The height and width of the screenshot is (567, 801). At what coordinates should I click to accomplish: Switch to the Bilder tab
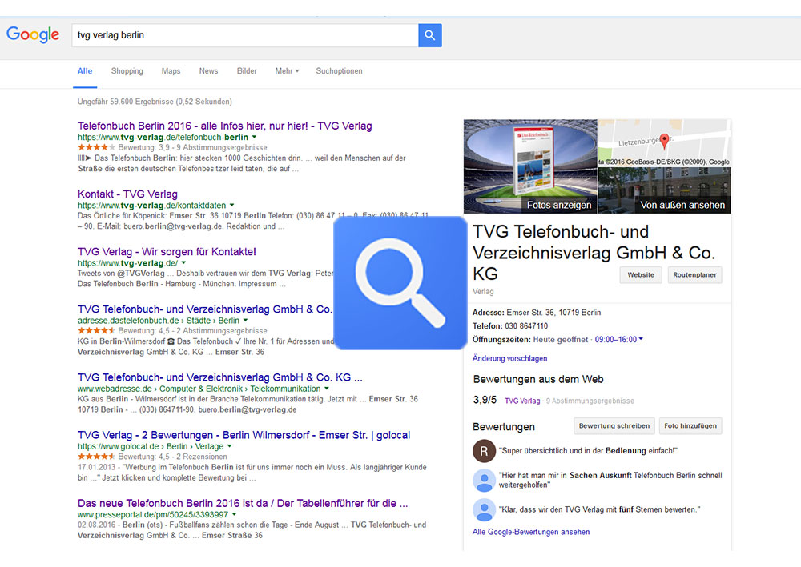247,71
